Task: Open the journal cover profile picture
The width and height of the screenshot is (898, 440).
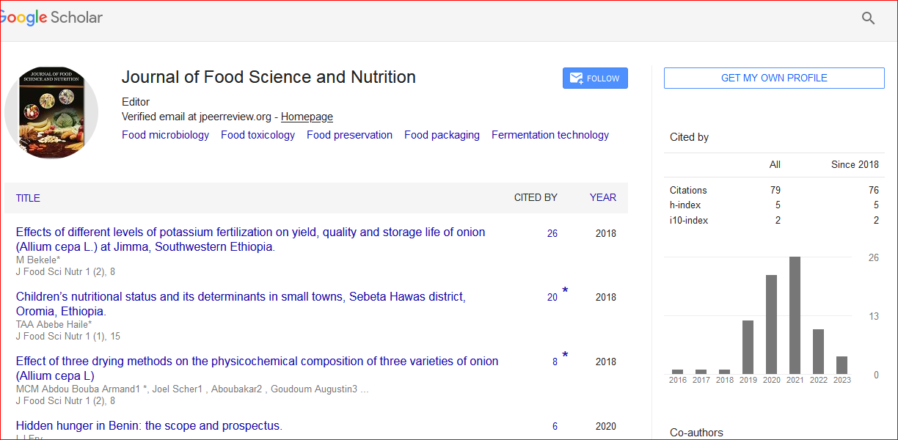Action: (51, 113)
